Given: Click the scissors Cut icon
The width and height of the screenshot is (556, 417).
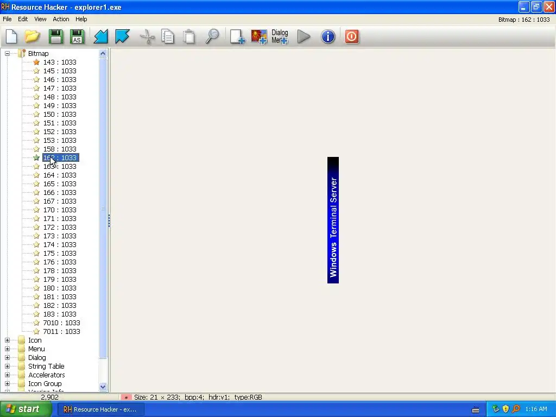Looking at the screenshot, I should (x=147, y=36).
